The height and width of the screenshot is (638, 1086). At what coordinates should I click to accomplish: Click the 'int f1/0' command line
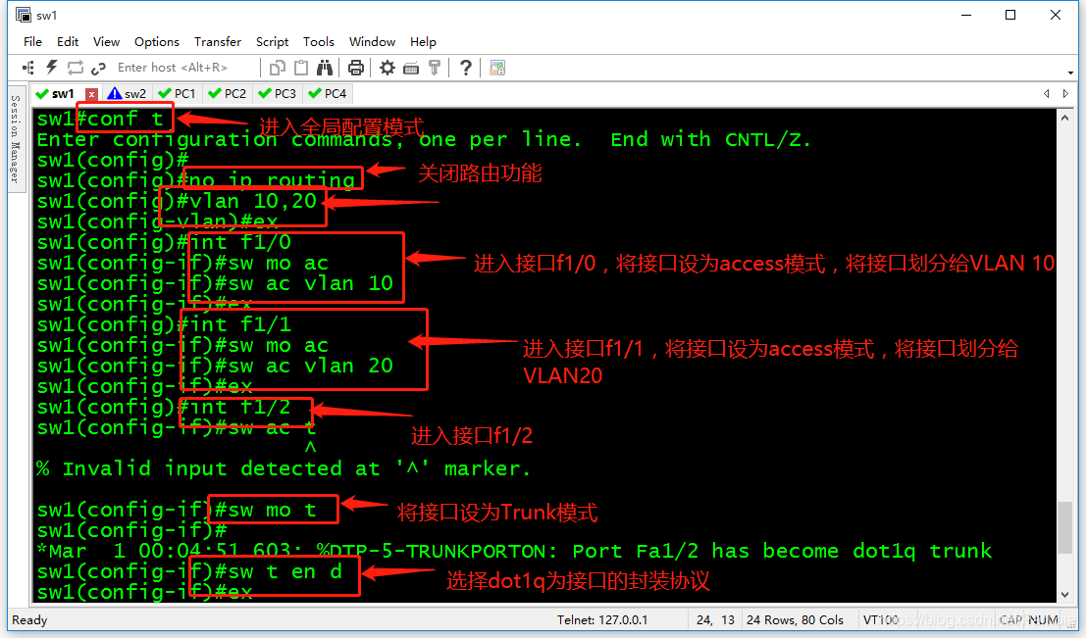tap(164, 242)
